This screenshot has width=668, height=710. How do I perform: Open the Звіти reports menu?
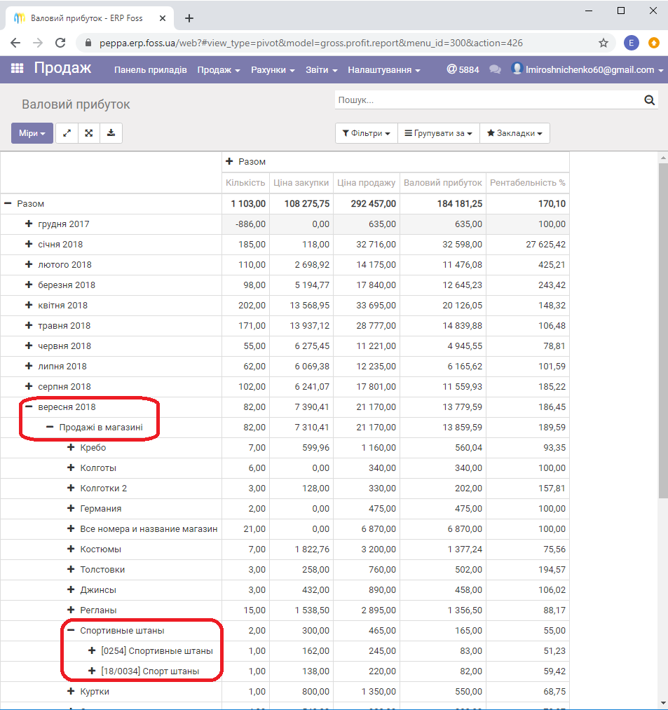(322, 69)
